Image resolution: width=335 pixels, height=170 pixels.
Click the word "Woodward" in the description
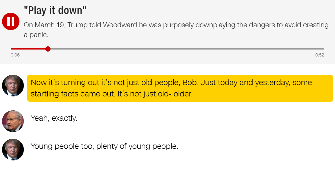(x=120, y=25)
